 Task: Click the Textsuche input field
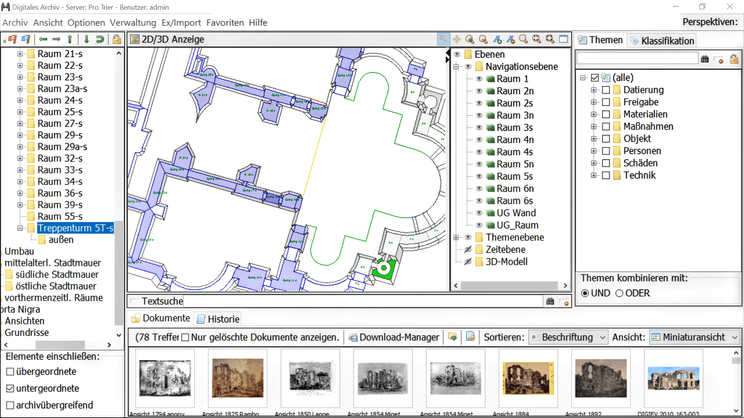coord(363,301)
